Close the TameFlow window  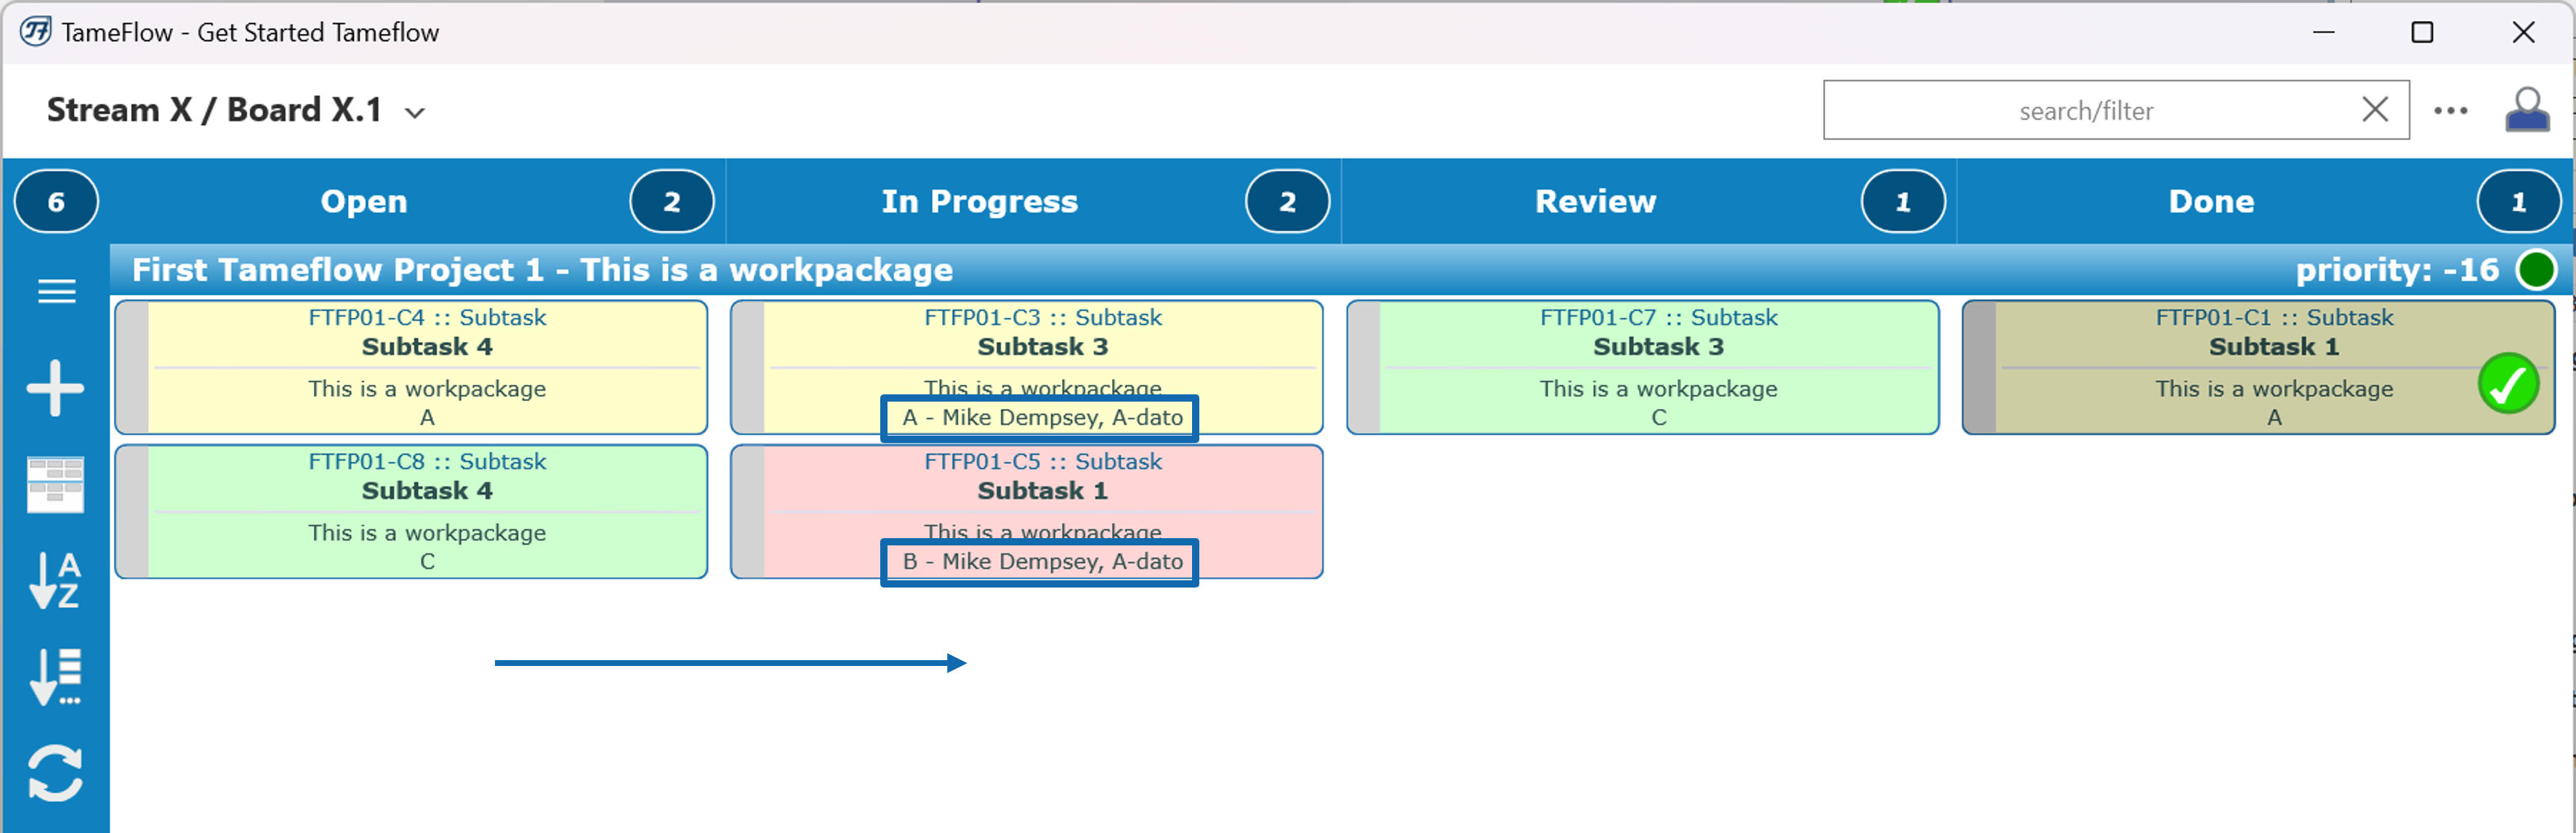click(2523, 32)
